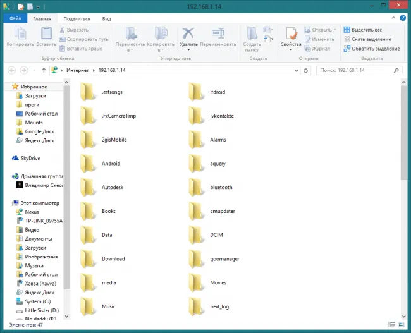411x333 pixels.
Task: Expand the address bar history dropdown
Action: point(296,70)
